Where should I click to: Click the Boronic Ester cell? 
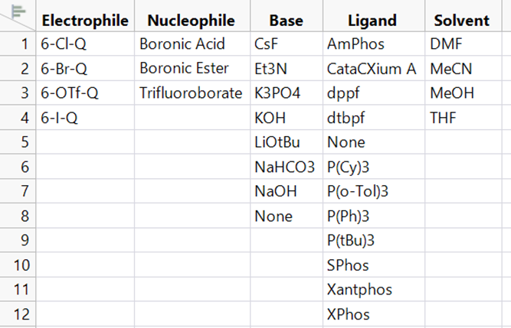click(192, 69)
